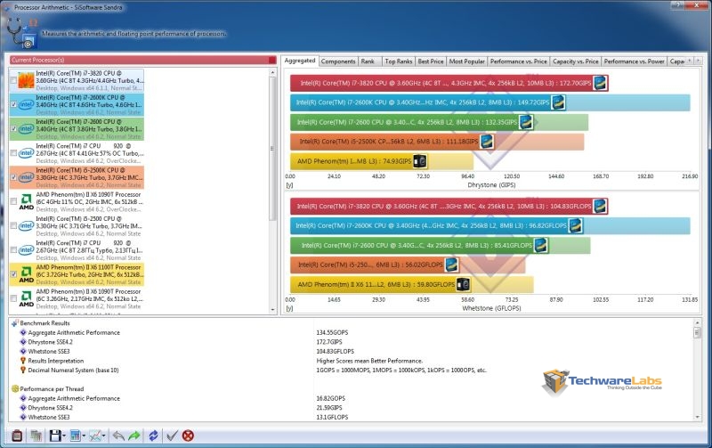Click results panel scrollbar down arrow

coord(698,417)
